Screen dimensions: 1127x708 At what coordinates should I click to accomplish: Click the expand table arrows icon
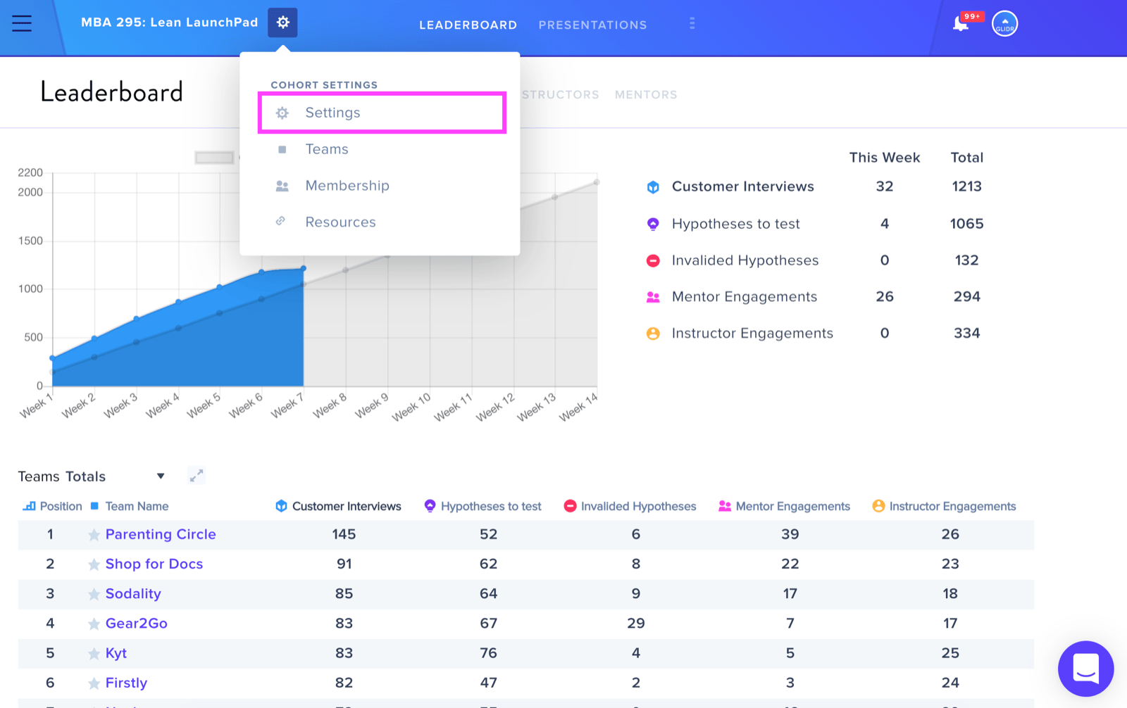coord(197,476)
